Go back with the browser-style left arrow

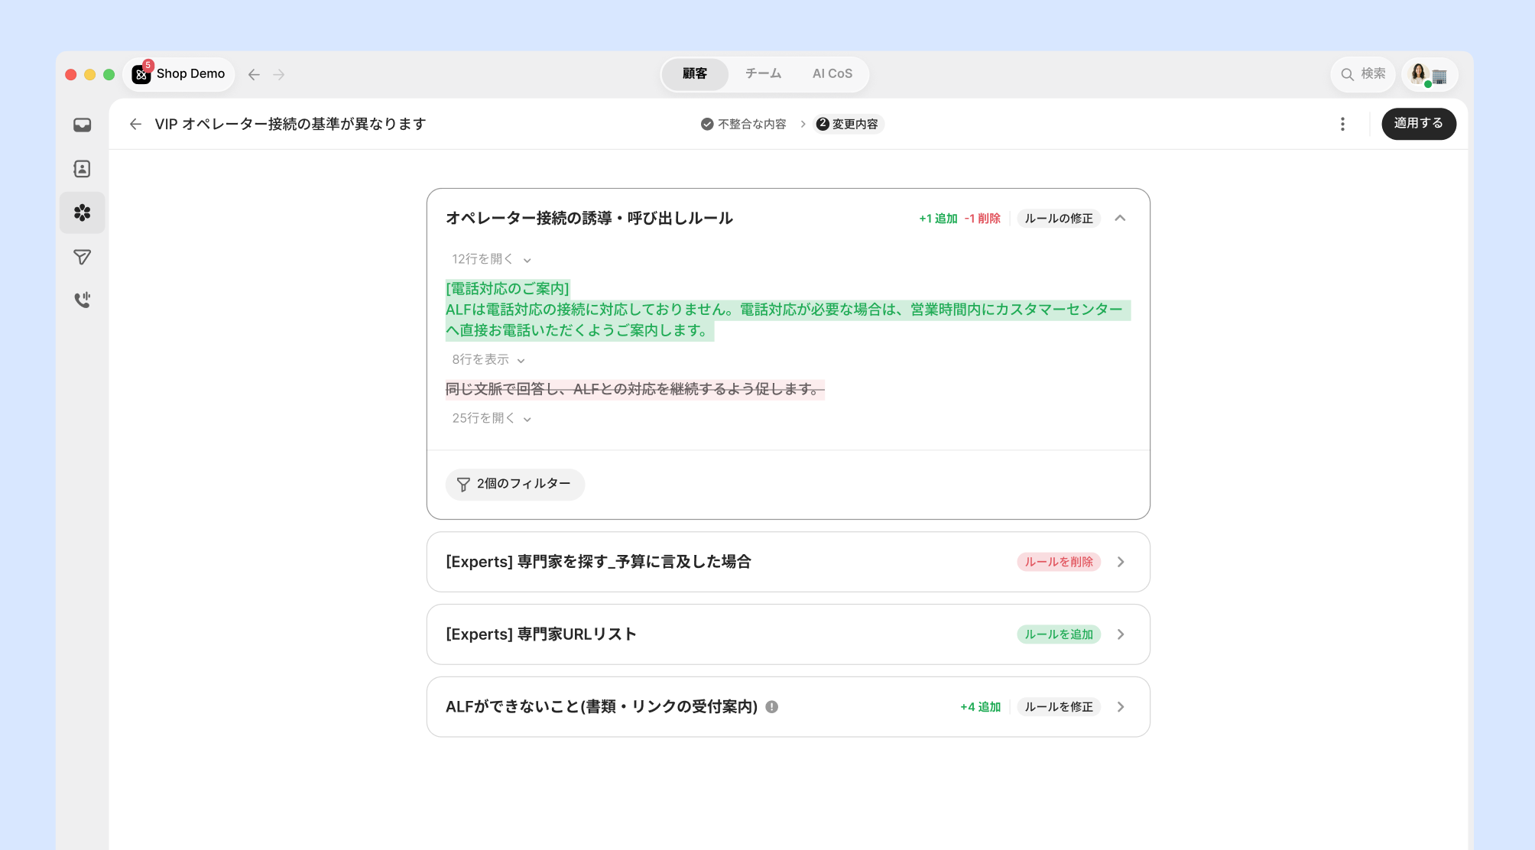[254, 74]
